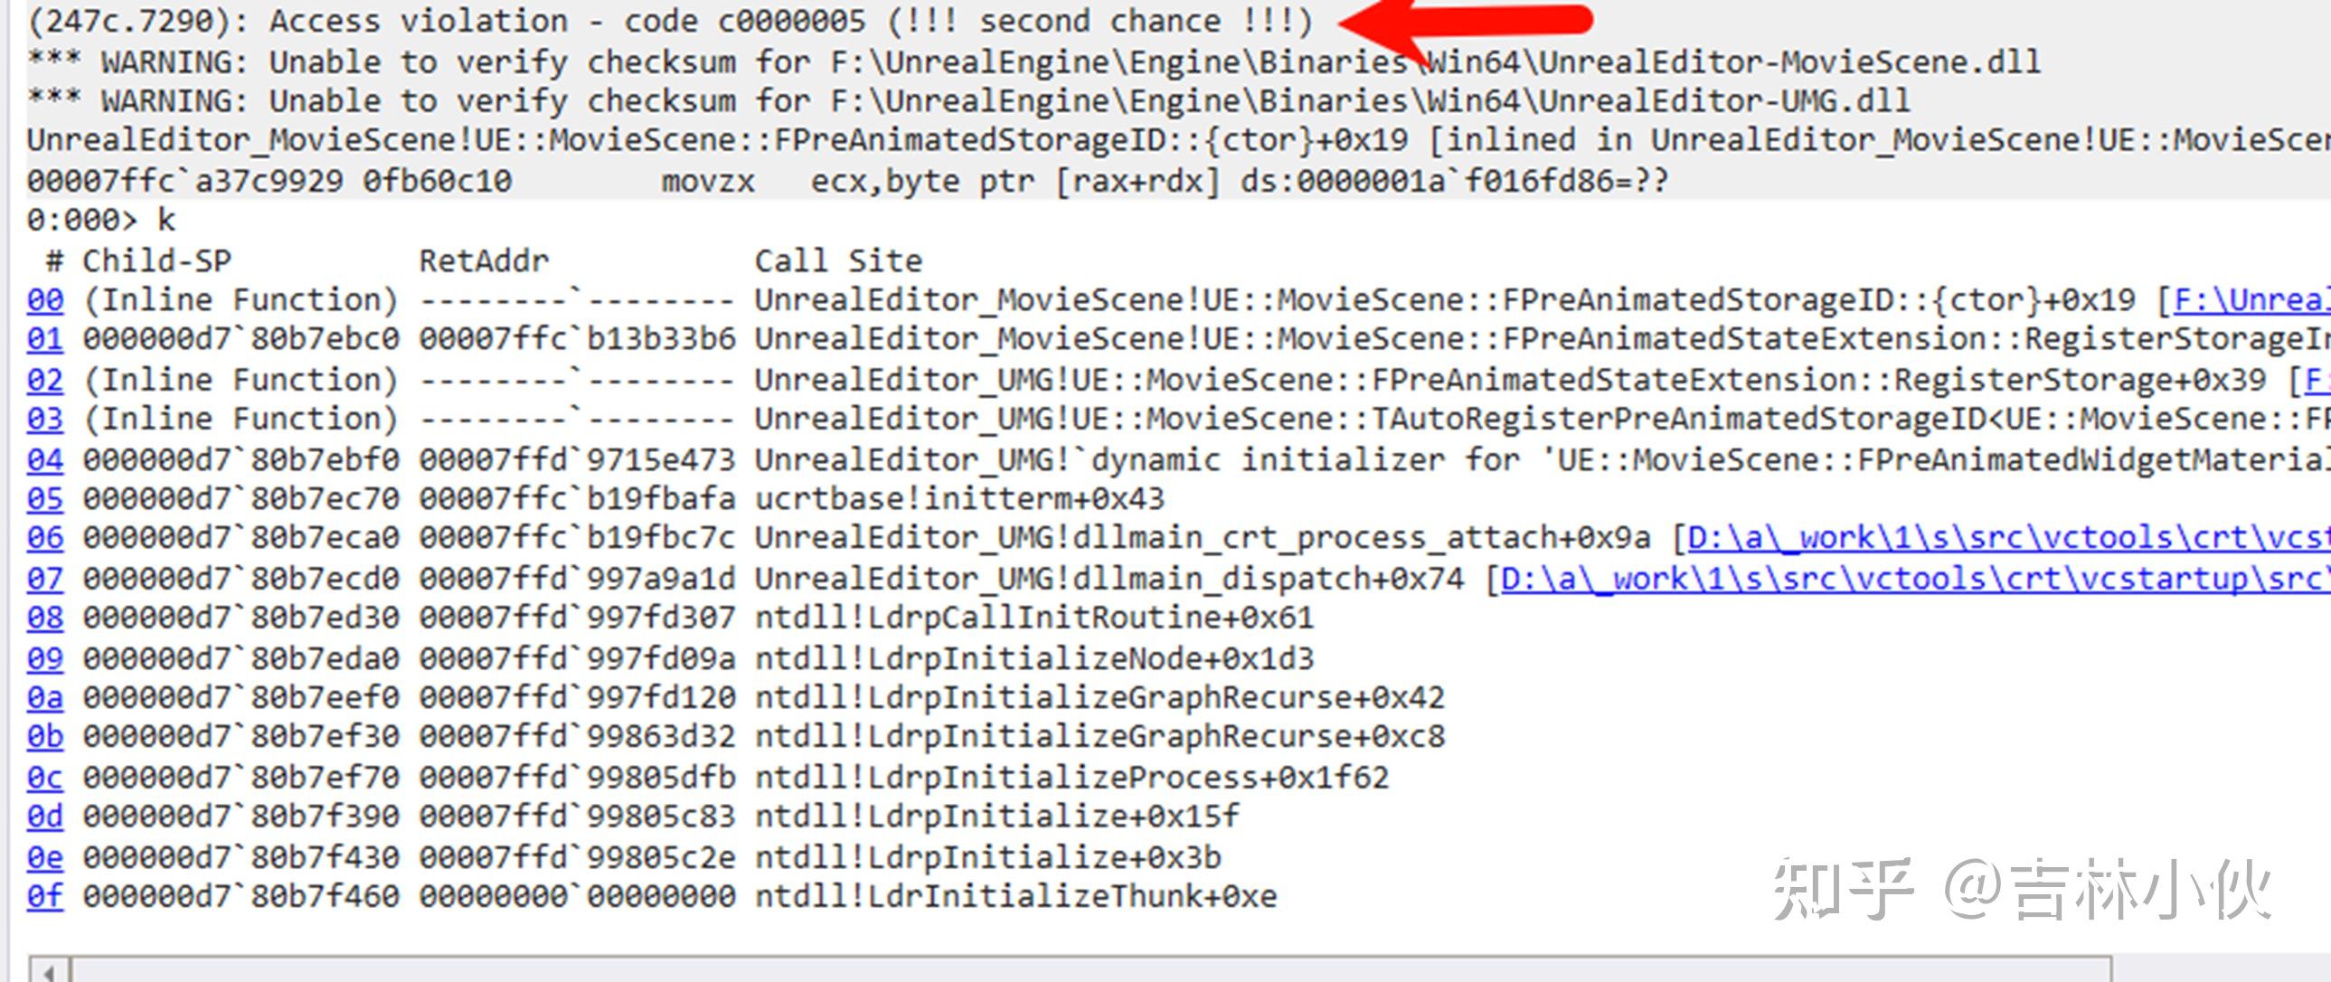
Task: Click the horizontal scrollbar track
Action: click(x=1086, y=970)
